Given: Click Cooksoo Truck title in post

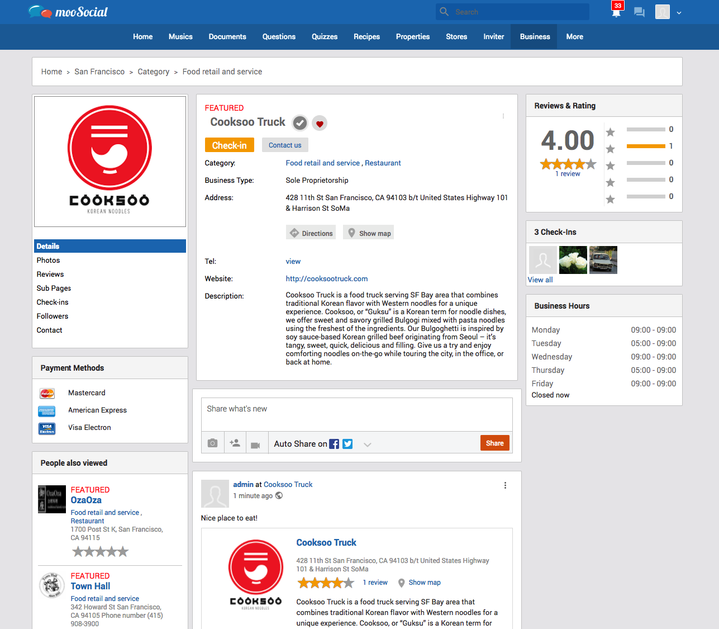Looking at the screenshot, I should point(326,542).
